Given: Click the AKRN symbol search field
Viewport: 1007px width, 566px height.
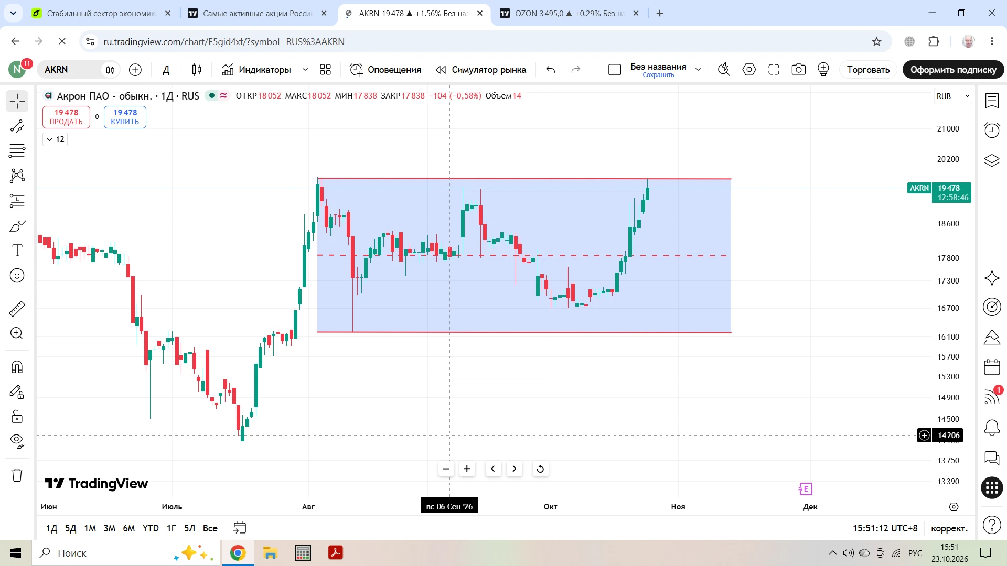Looking at the screenshot, I should [x=69, y=70].
